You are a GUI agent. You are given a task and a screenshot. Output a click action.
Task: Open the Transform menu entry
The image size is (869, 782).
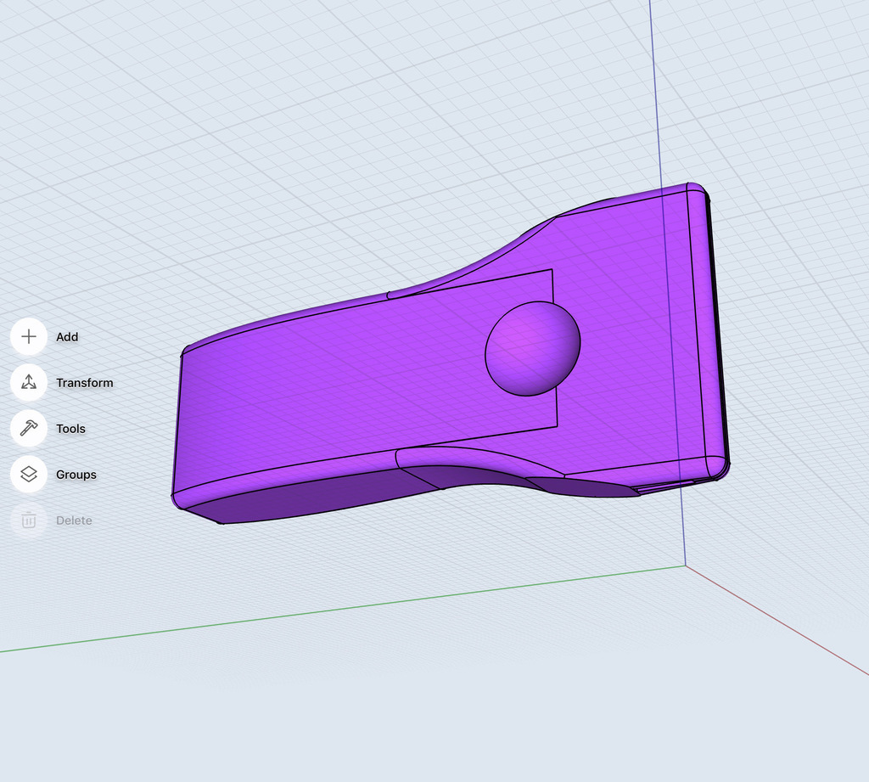[83, 383]
